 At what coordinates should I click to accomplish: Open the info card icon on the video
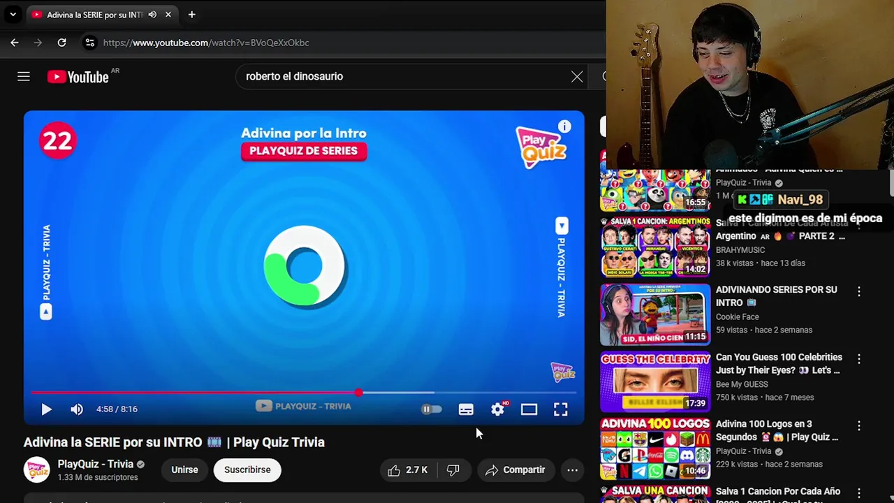(x=564, y=126)
